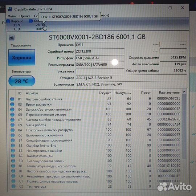196x196 pixels.
Task: Click status dot for 03 Время раскрутки
Action: tap(12, 104)
